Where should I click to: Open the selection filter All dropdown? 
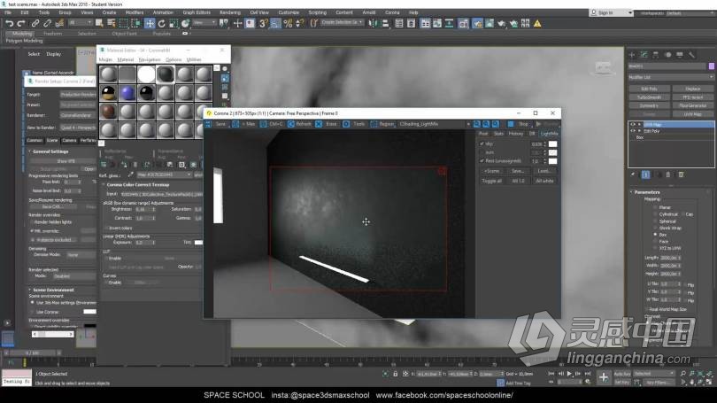[80, 23]
